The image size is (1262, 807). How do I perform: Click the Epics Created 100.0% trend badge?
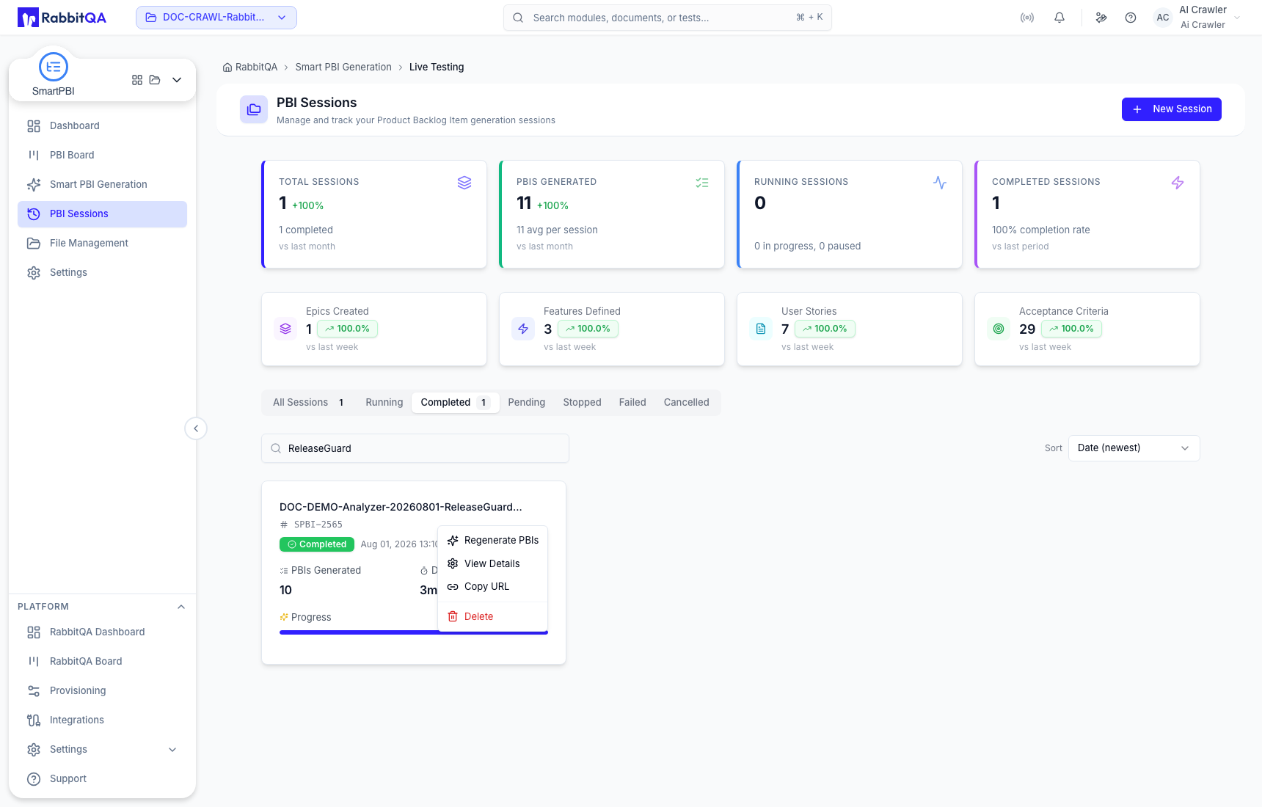(x=348, y=329)
